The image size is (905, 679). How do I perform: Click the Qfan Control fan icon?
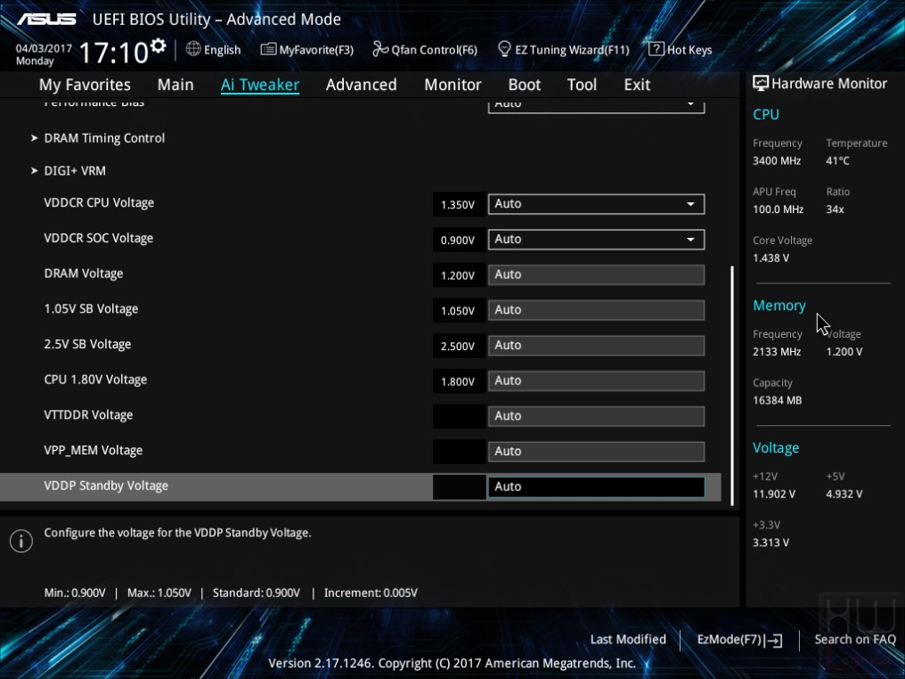click(380, 50)
